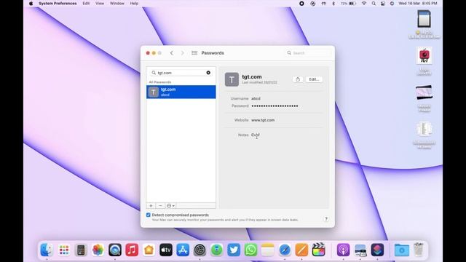Toggle Detect compromised passwords checkbox
The height and width of the screenshot is (262, 466).
click(149, 215)
